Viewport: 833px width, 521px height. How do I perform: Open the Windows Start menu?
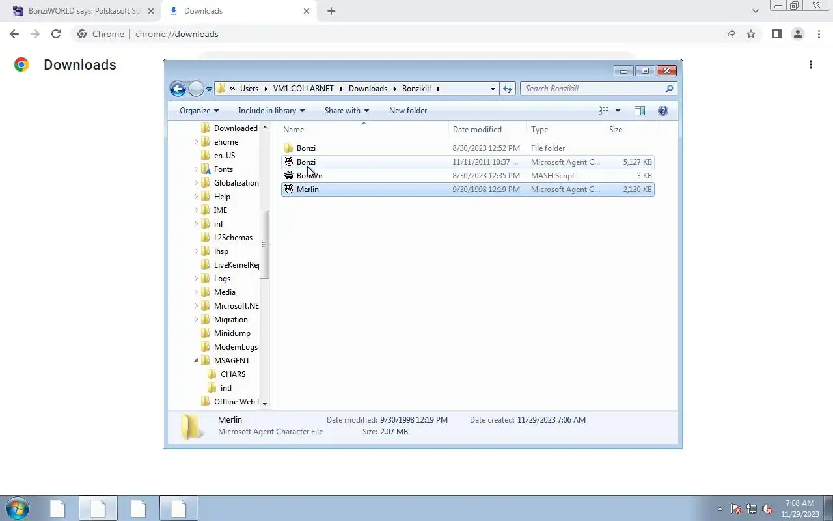click(17, 508)
